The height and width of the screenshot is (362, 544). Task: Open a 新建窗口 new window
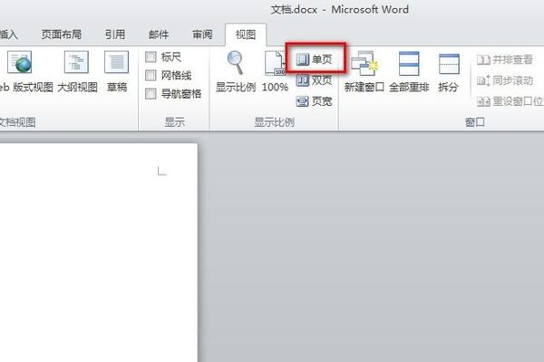tap(364, 72)
